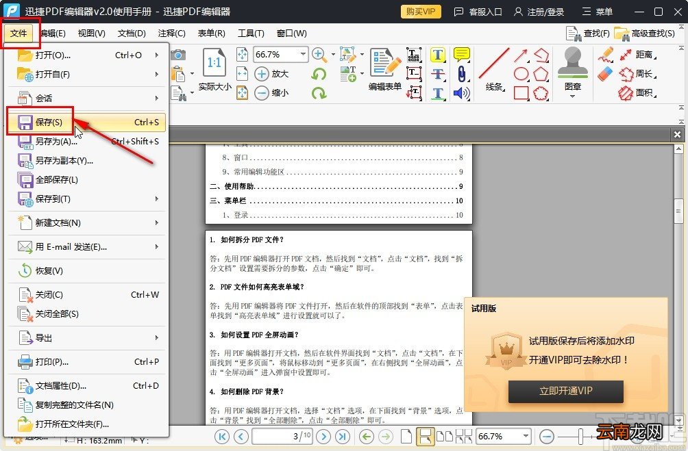Open the 菜单 hamburger menu
The width and height of the screenshot is (688, 451).
[x=597, y=12]
